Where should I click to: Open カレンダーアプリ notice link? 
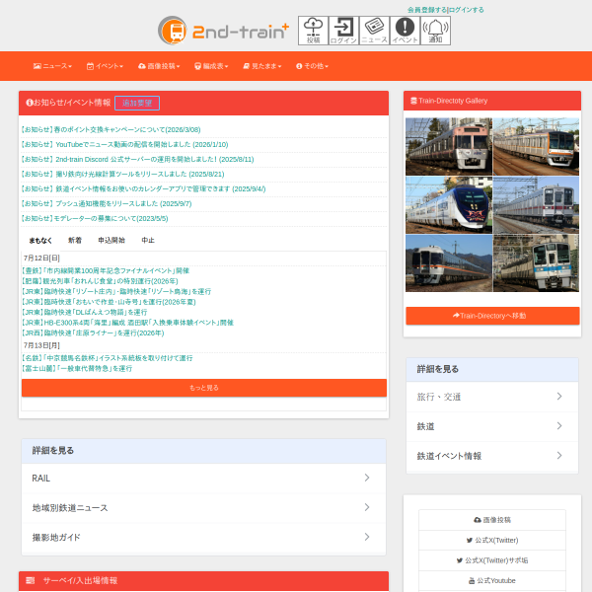coord(143,188)
